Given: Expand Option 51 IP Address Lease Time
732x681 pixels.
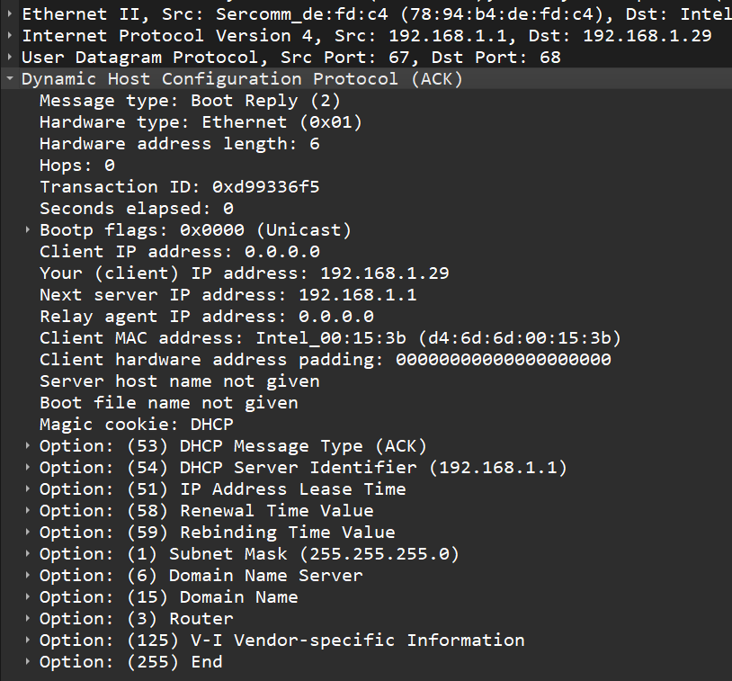Looking at the screenshot, I should pos(29,489).
